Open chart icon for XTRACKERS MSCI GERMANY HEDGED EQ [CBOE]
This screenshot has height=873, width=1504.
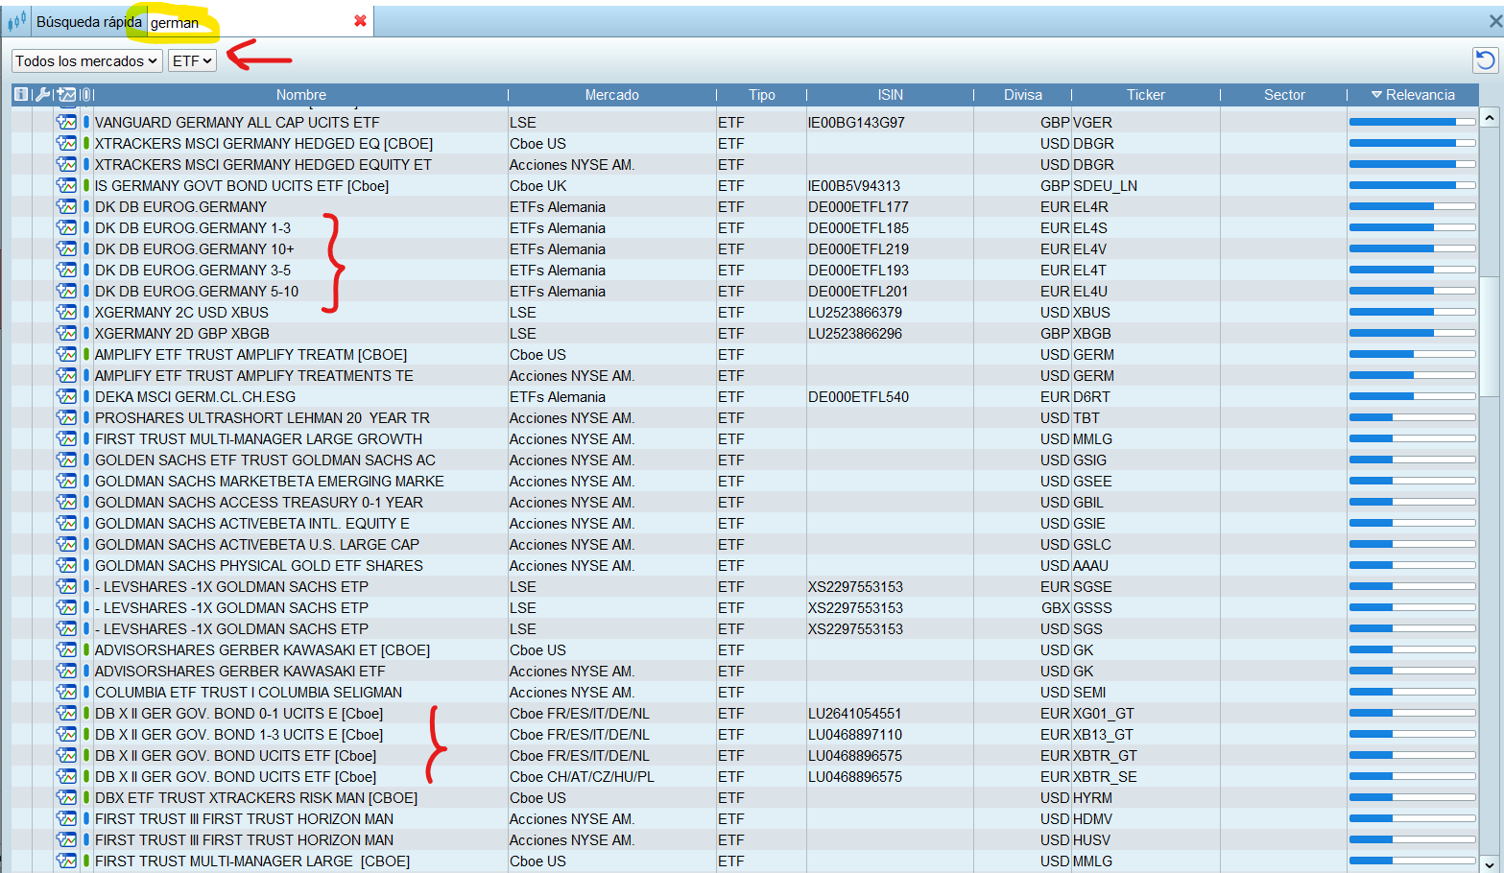[66, 143]
